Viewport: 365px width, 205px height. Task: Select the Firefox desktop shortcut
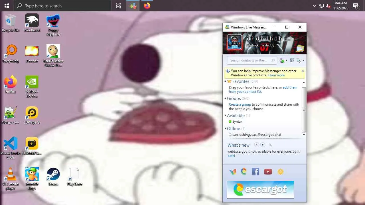tap(11, 85)
